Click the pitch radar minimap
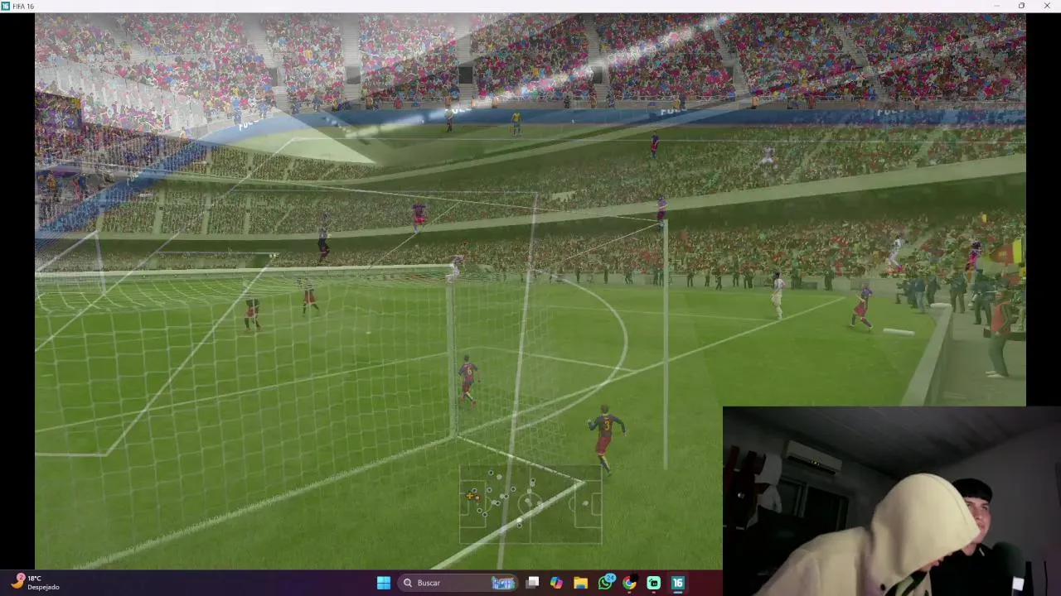 (530, 503)
